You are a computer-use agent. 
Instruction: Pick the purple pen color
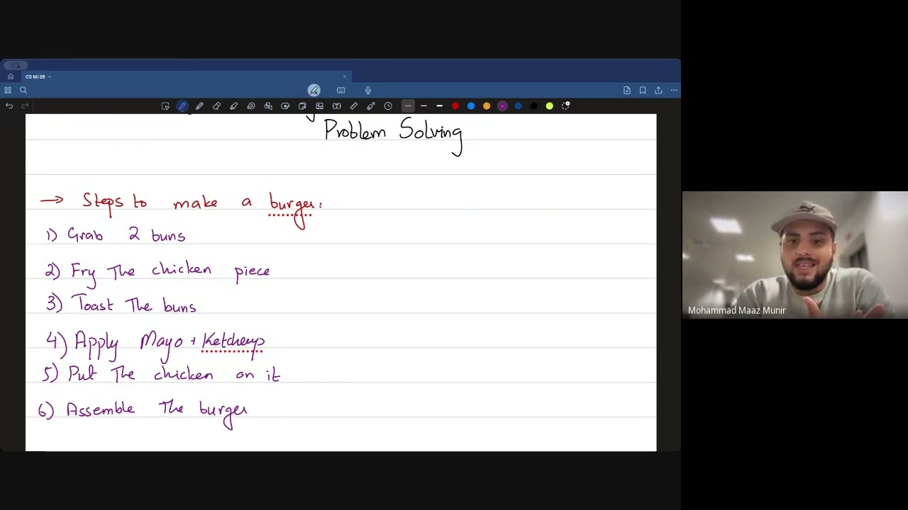[x=502, y=106]
